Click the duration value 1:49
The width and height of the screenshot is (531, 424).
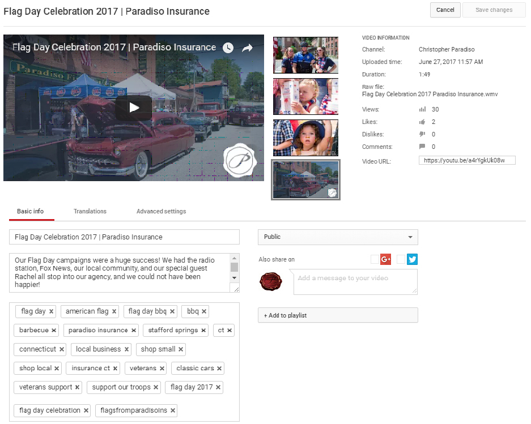pos(424,75)
